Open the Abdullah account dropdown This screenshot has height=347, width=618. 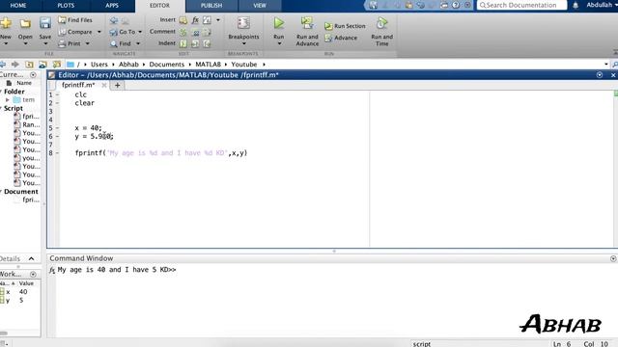(x=602, y=5)
